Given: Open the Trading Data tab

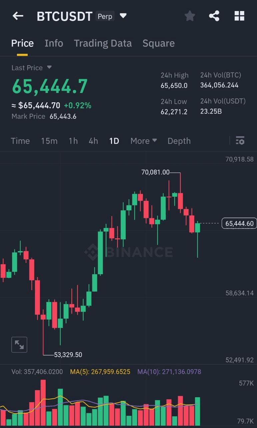Looking at the screenshot, I should (x=103, y=43).
